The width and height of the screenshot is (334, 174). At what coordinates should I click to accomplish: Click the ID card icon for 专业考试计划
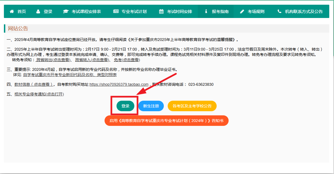116,12
